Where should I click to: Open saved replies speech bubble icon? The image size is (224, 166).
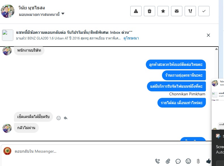178,161
